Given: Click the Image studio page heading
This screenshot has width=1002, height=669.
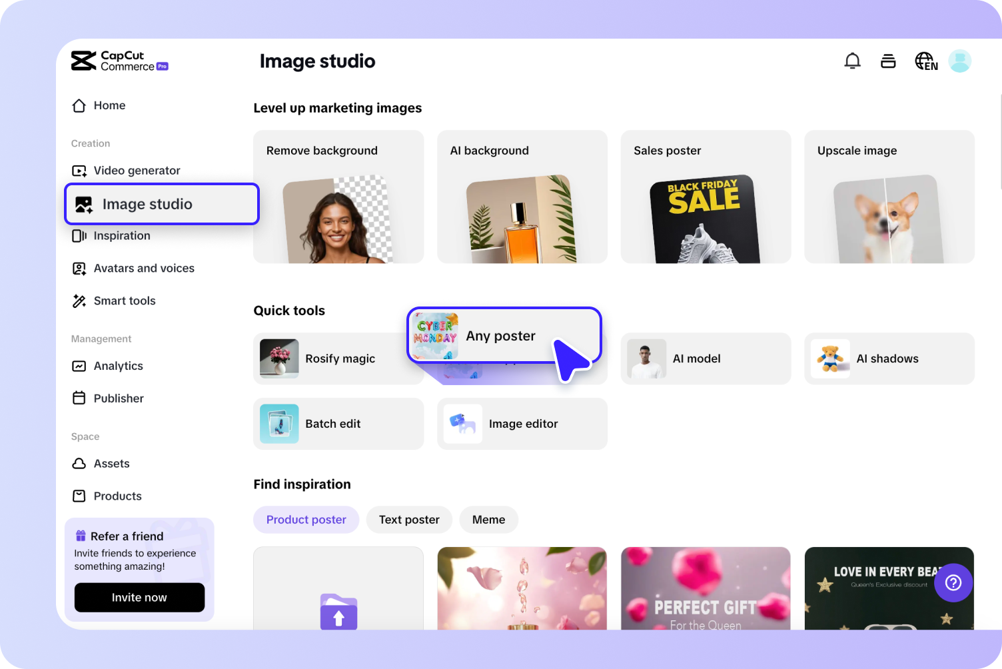Looking at the screenshot, I should [317, 61].
